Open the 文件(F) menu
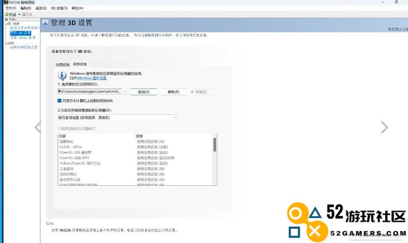 [x=11, y=8]
